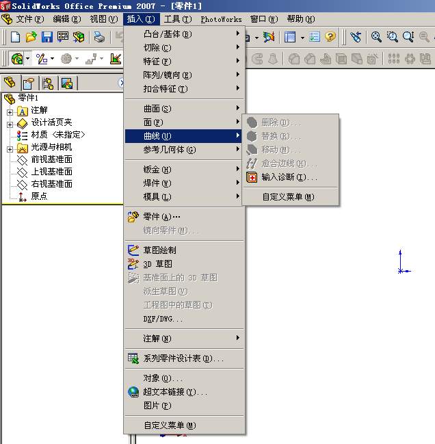435x444 pixels.
Task: Open the PropertyManager tab
Action: coord(29,83)
